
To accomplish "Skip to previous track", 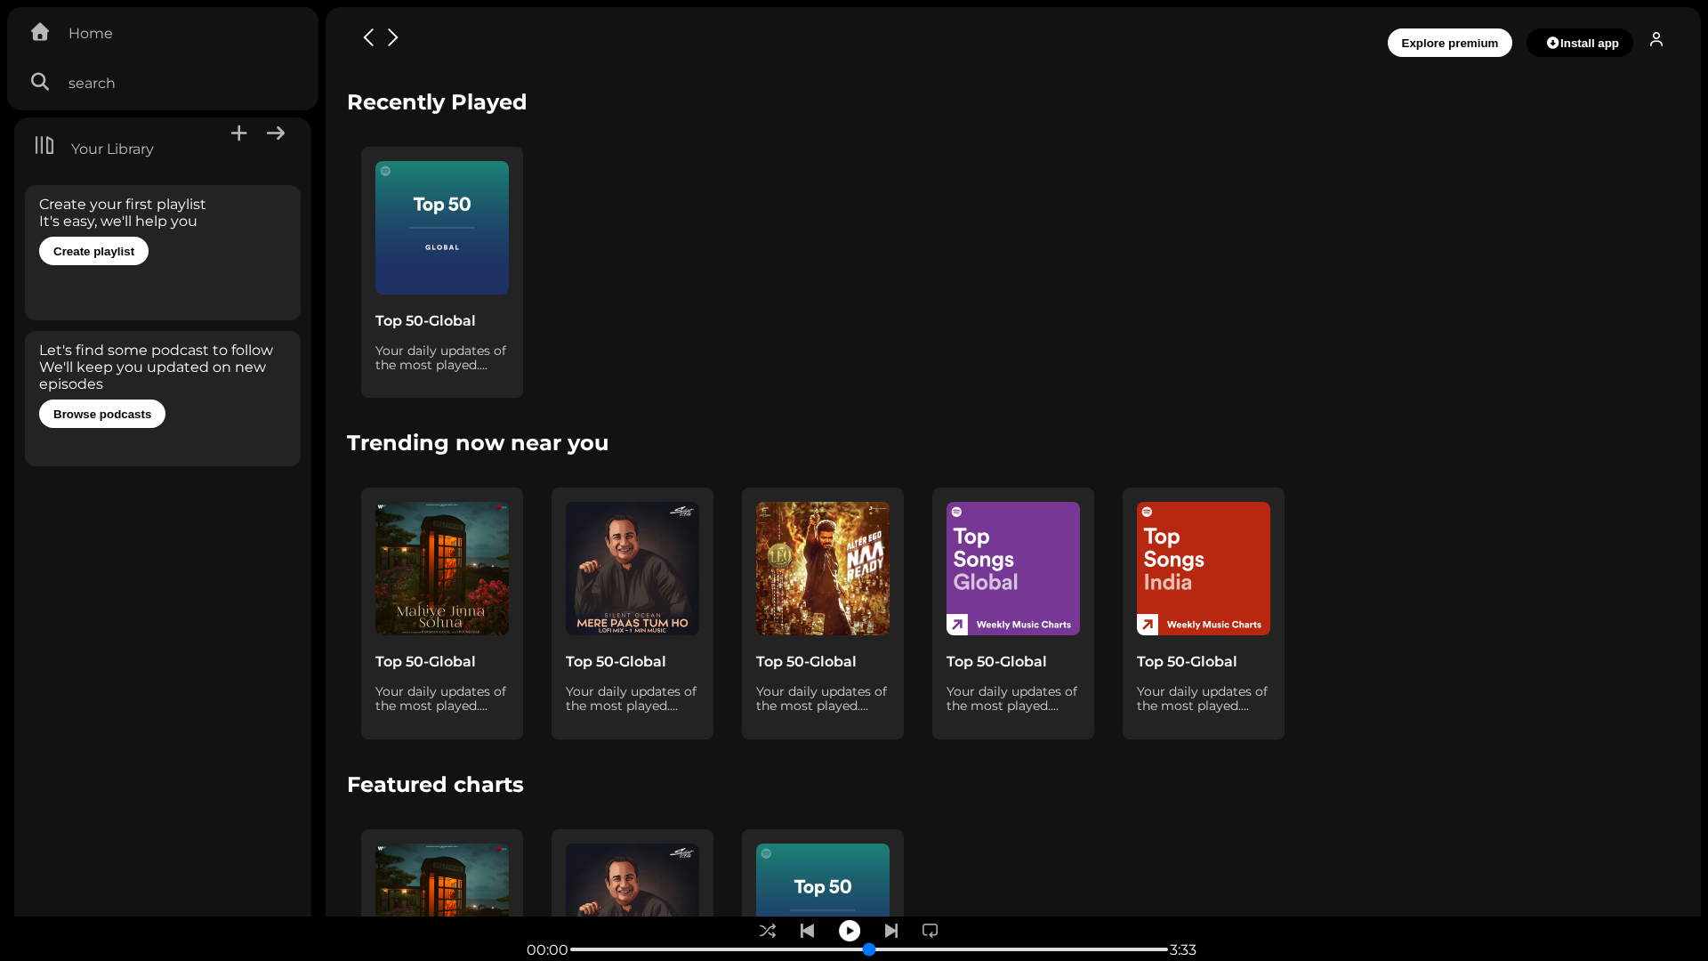I will [x=808, y=931].
